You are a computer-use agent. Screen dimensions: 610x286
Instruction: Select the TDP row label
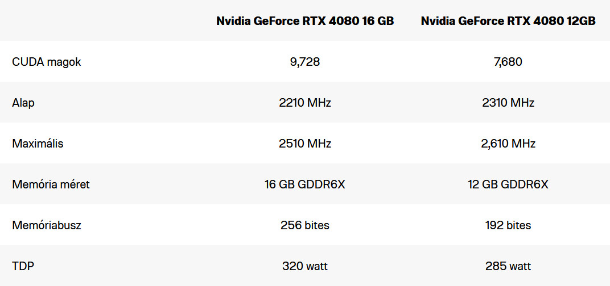23,266
